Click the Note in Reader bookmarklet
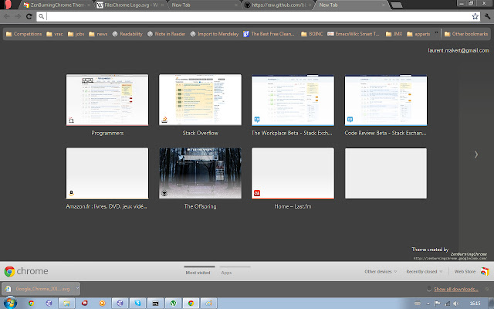 point(167,34)
